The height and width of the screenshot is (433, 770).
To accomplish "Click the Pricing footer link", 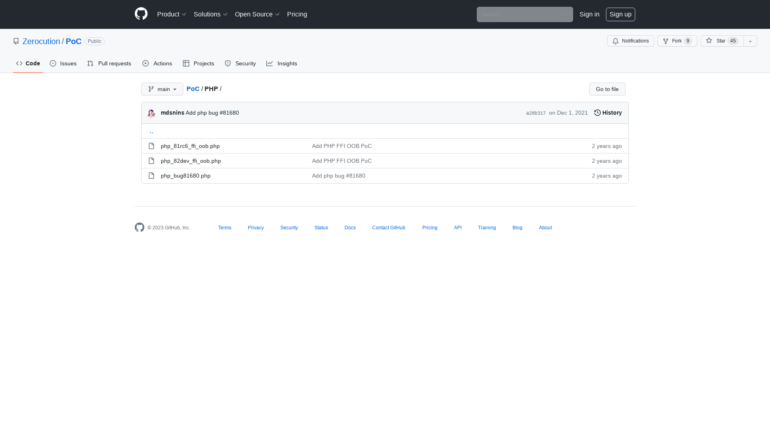I will tap(430, 228).
